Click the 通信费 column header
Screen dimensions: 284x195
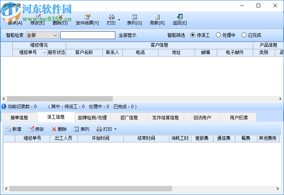(224, 138)
